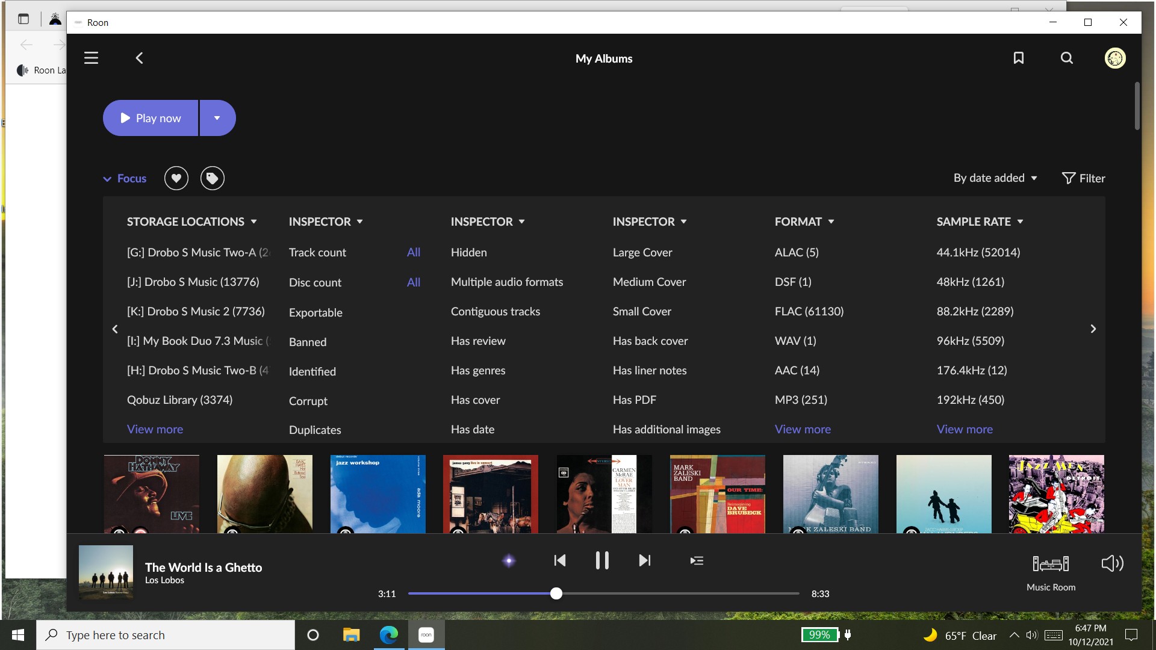
Task: Filter by FLAC (61130) format
Action: click(809, 311)
